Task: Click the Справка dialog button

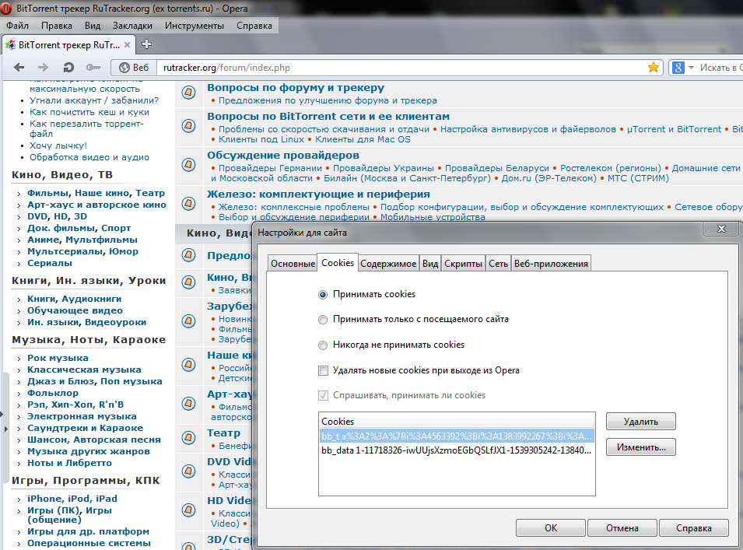Action: tap(694, 527)
